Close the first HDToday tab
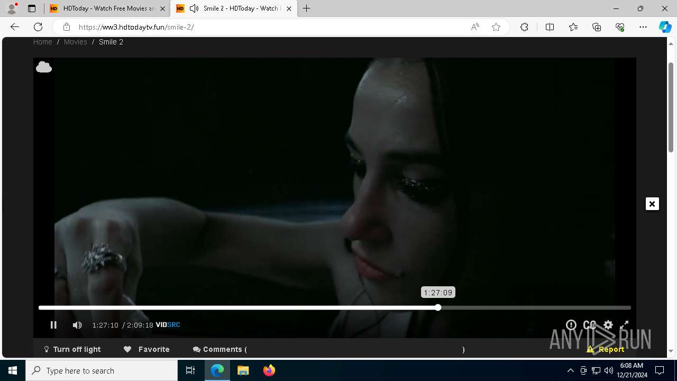The width and height of the screenshot is (677, 381). click(162, 8)
